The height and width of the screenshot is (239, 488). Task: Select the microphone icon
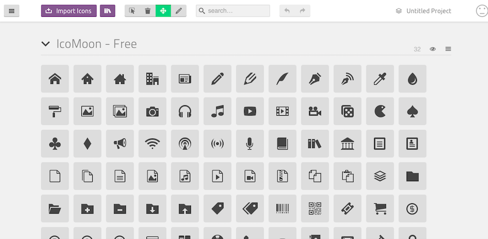point(249,144)
